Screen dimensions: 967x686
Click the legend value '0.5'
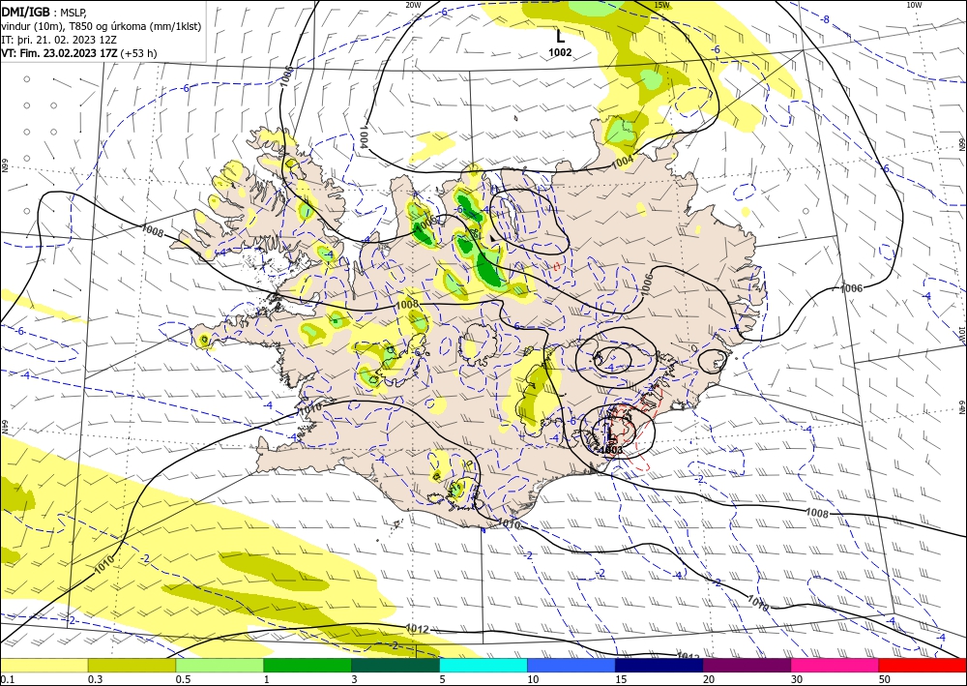pyautogui.click(x=183, y=679)
